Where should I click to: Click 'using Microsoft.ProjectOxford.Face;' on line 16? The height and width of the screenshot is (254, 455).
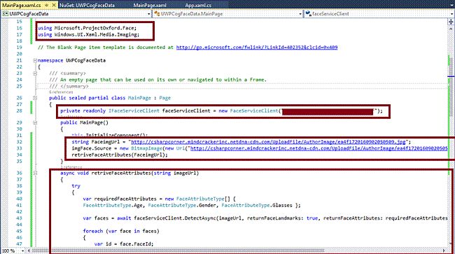tap(87, 28)
